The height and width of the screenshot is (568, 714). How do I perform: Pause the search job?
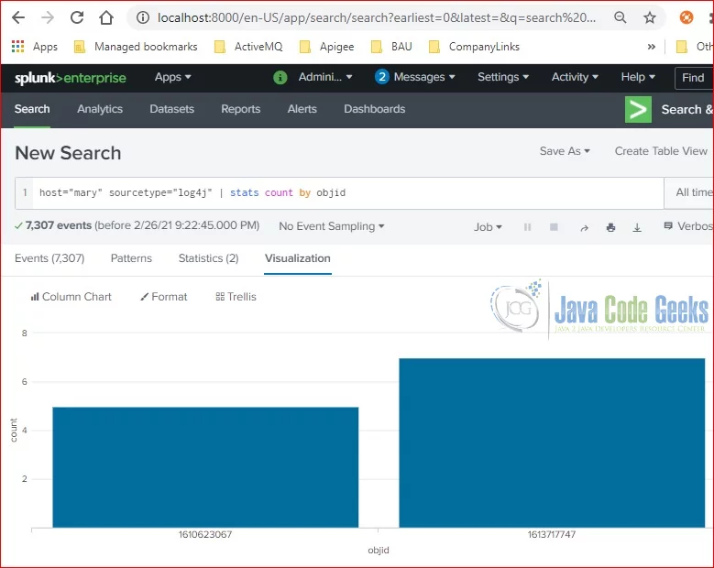527,226
